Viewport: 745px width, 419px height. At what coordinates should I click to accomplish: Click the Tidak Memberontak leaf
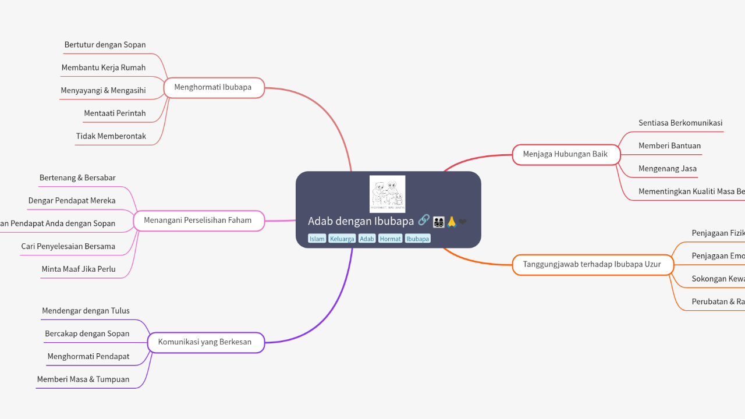click(x=111, y=136)
